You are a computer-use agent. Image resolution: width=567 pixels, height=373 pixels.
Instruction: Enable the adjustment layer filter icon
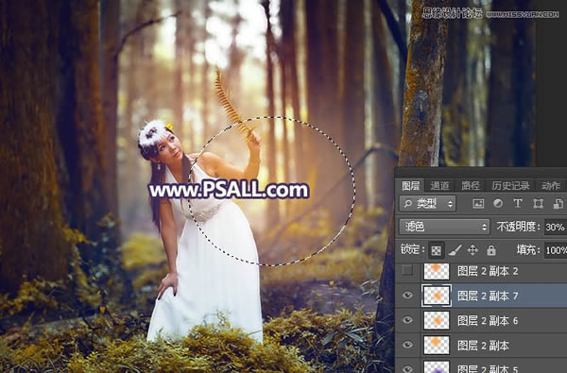point(498,203)
